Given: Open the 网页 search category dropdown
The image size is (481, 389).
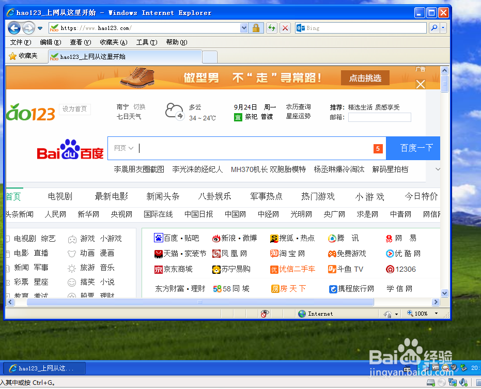Looking at the screenshot, I should pos(122,148).
